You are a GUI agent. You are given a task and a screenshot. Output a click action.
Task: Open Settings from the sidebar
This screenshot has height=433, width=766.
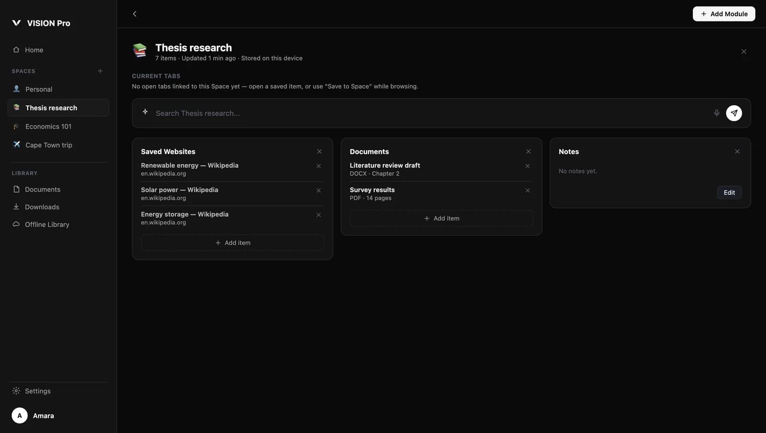58,391
